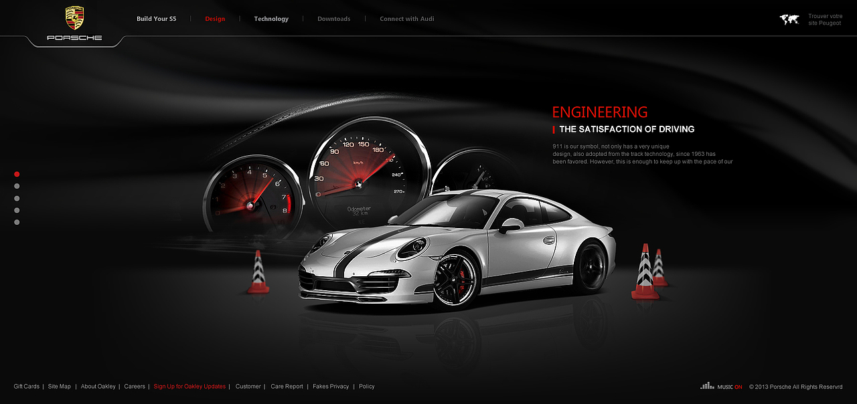The width and height of the screenshot is (857, 404).
Task: Click the Porsche crest logo
Action: coord(74,18)
